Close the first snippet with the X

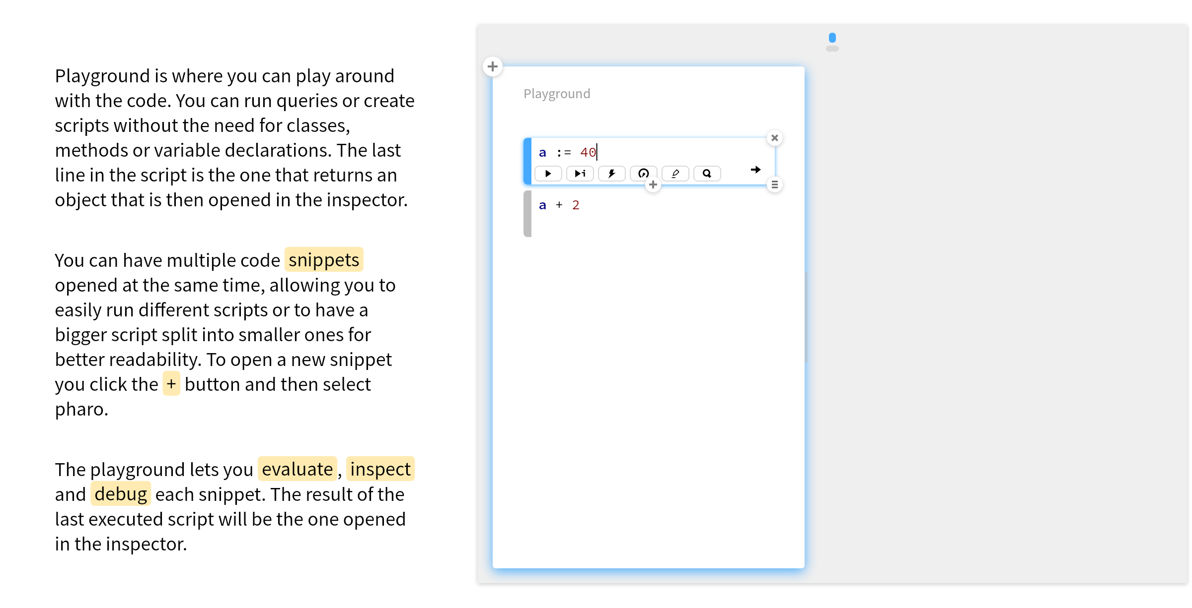[774, 138]
